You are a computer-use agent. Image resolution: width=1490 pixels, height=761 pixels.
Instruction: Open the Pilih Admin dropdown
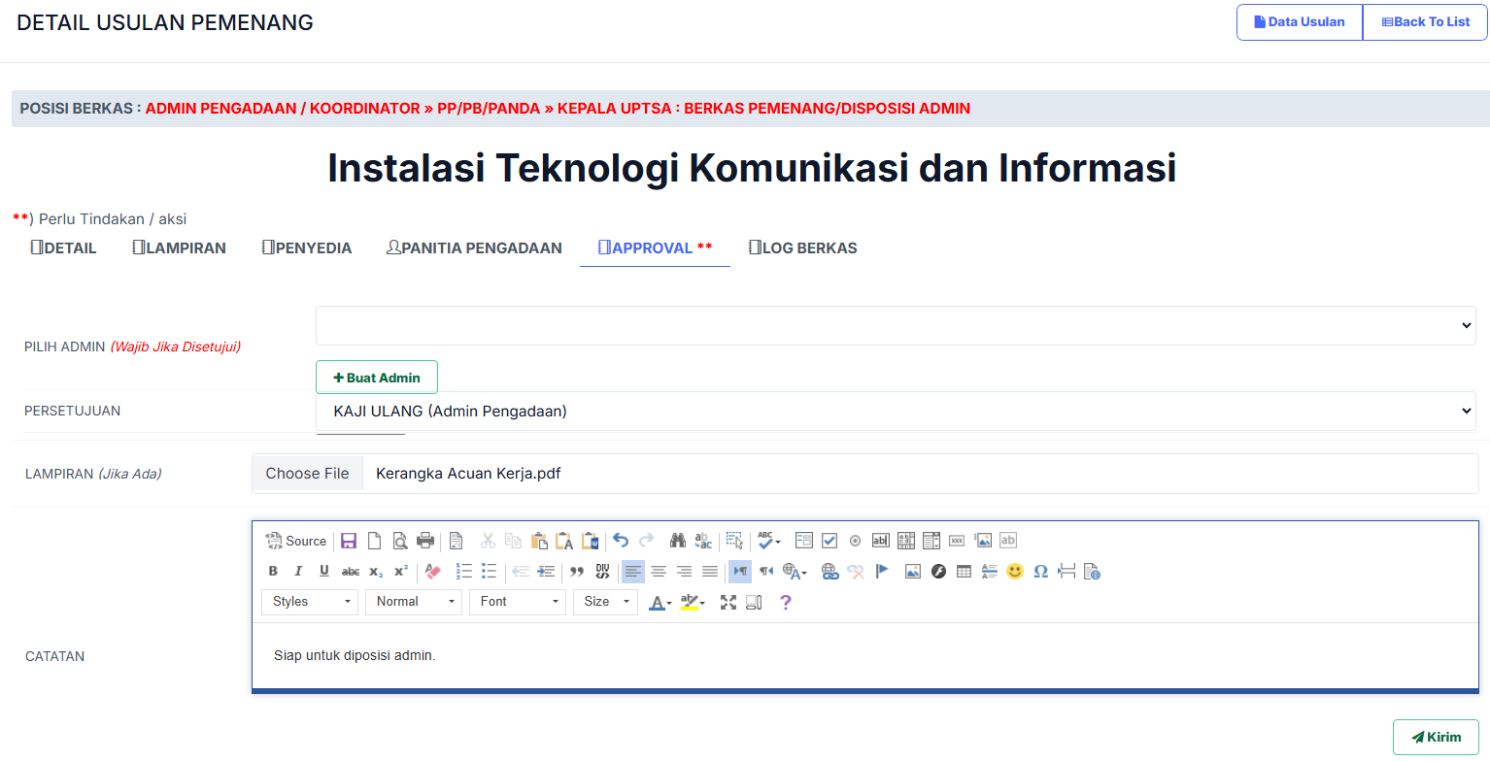pyautogui.click(x=895, y=326)
